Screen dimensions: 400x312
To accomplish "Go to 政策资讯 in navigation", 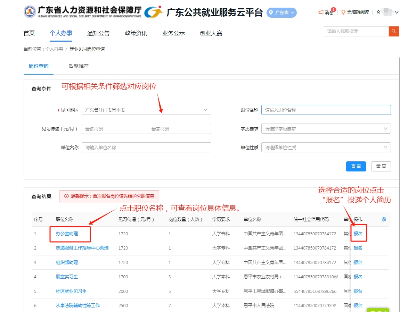I will (x=136, y=33).
